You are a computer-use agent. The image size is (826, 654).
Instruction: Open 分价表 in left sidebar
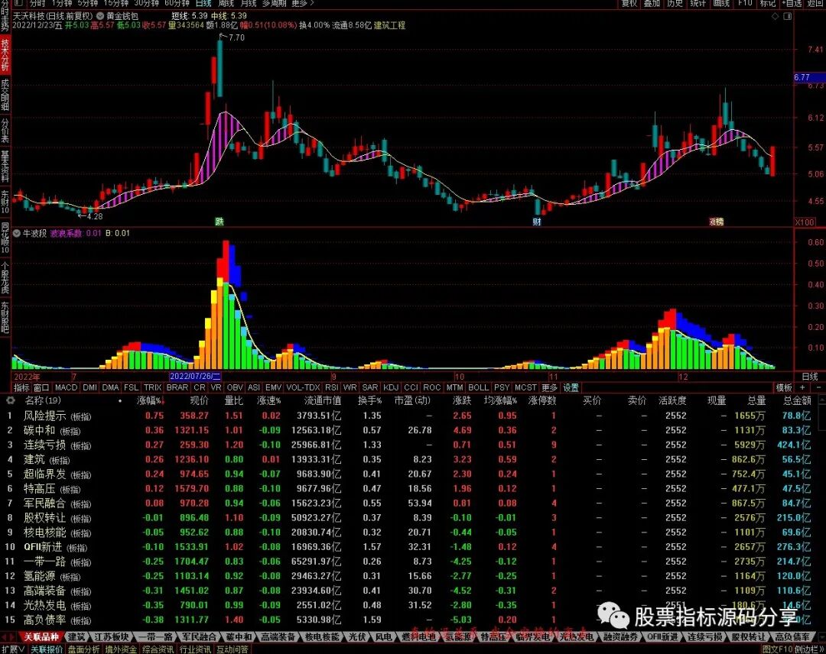click(x=5, y=131)
